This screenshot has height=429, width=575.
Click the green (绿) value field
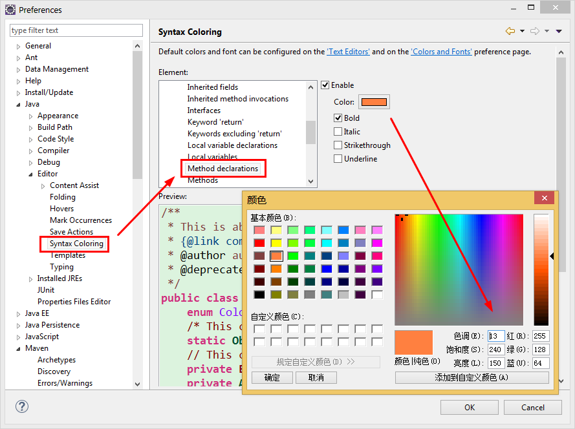pos(541,350)
